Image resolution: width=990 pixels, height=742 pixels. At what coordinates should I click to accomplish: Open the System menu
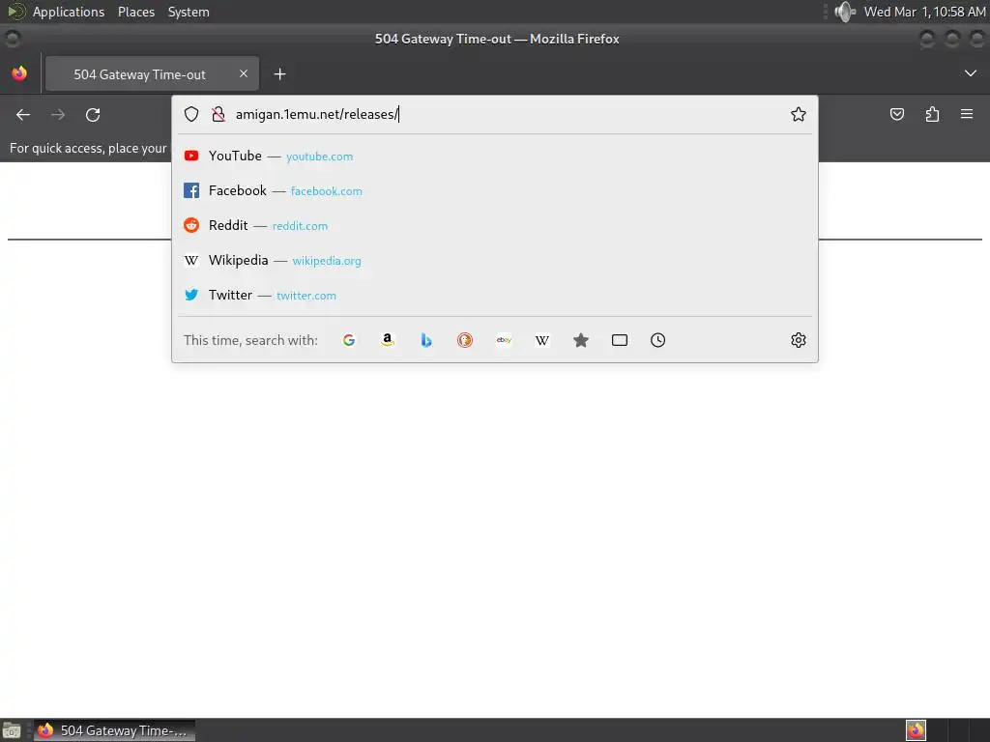[x=189, y=12]
